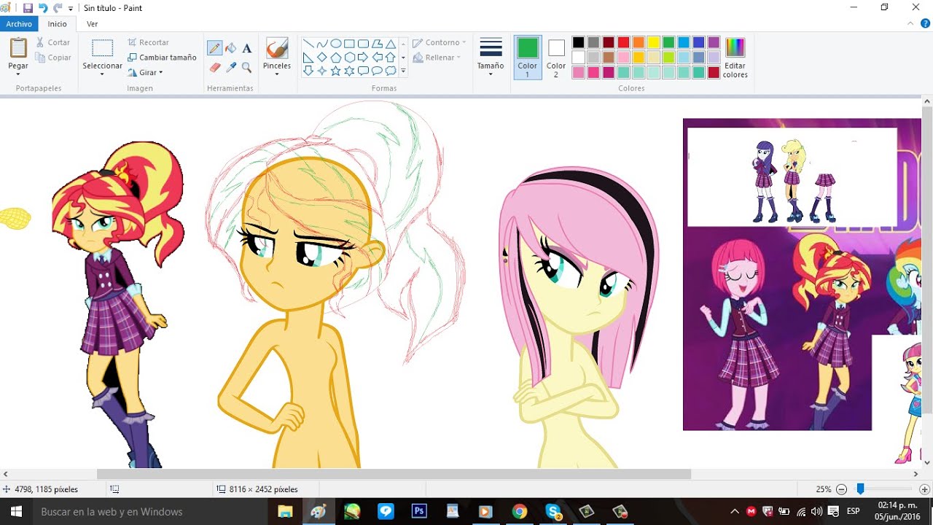Pick the black color swatch
The height and width of the screenshot is (525, 933).
578,42
